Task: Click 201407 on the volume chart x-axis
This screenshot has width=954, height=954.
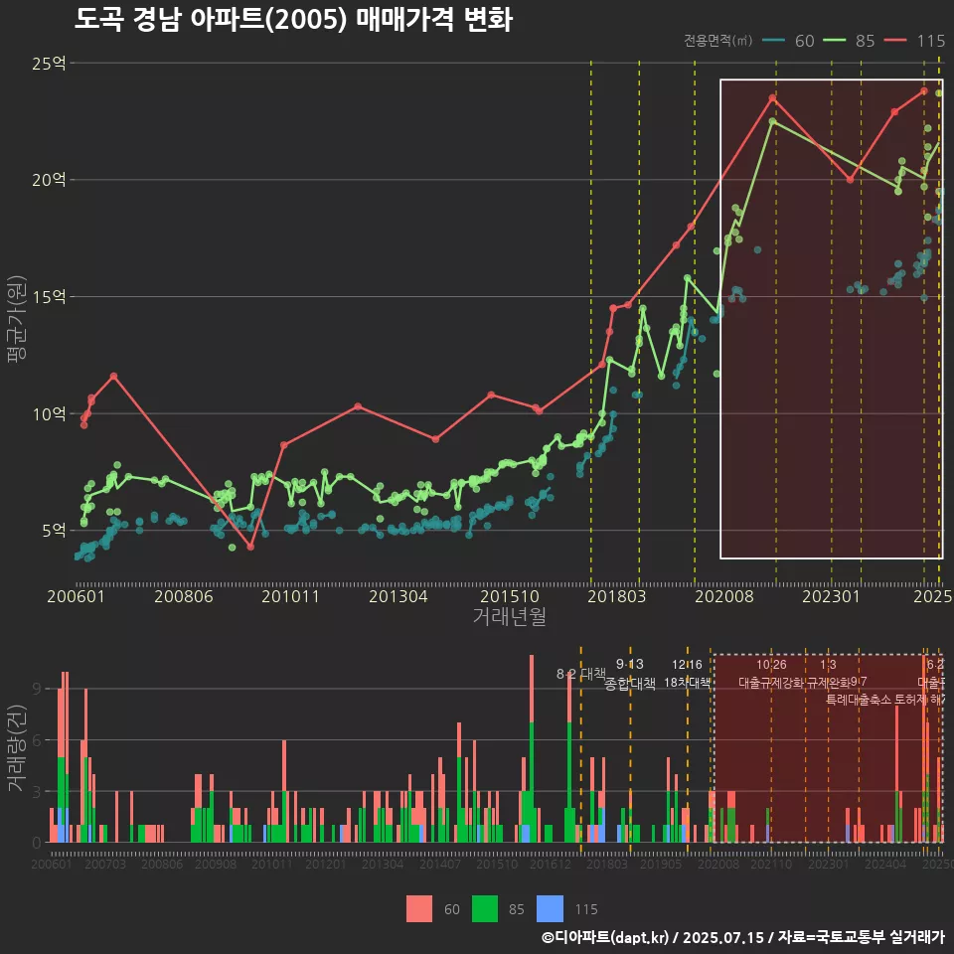Action: (x=440, y=864)
